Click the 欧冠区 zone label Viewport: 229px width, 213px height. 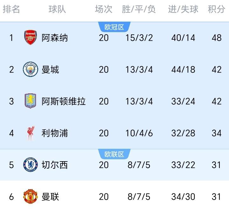coord(114,27)
